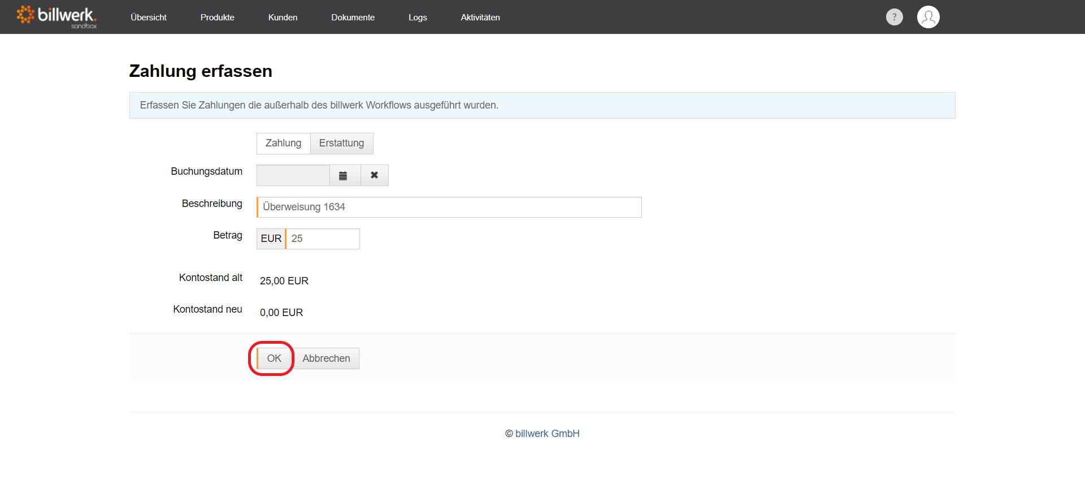
Task: Click the billwerk sandbox logo
Action: [57, 17]
